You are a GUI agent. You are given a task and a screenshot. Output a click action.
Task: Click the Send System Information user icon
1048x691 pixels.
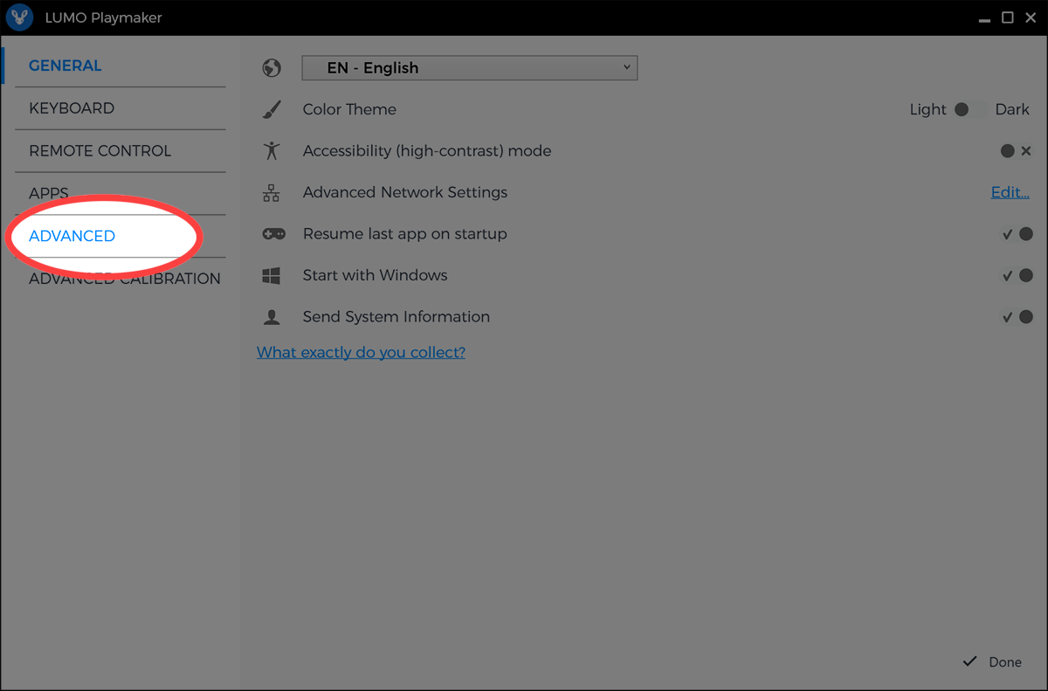[x=272, y=317]
